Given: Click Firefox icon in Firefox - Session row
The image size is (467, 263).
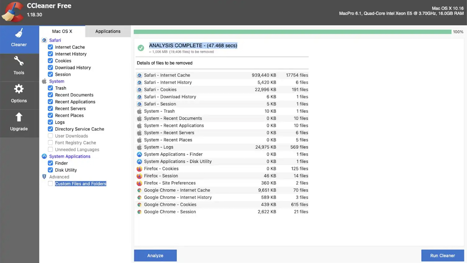Looking at the screenshot, I should [x=140, y=176].
